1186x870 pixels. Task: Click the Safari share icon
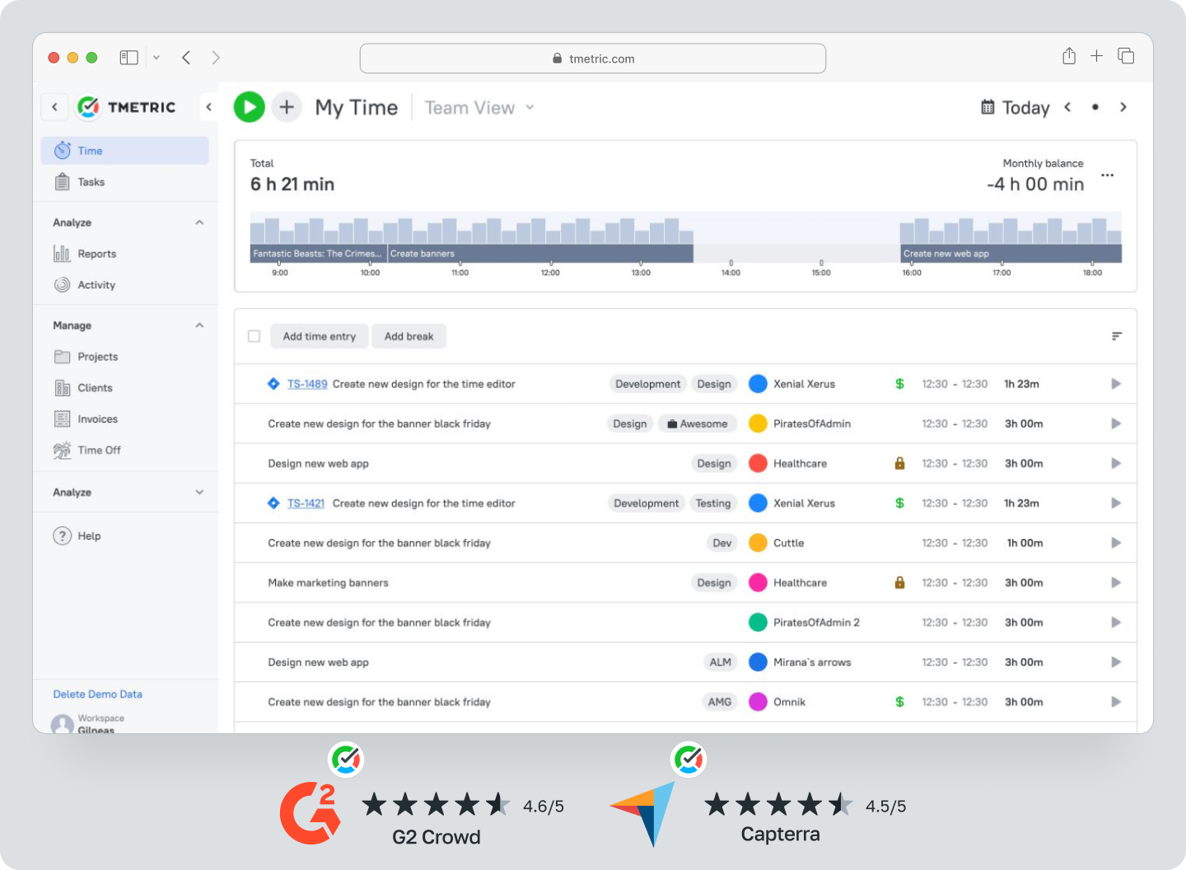(1068, 57)
